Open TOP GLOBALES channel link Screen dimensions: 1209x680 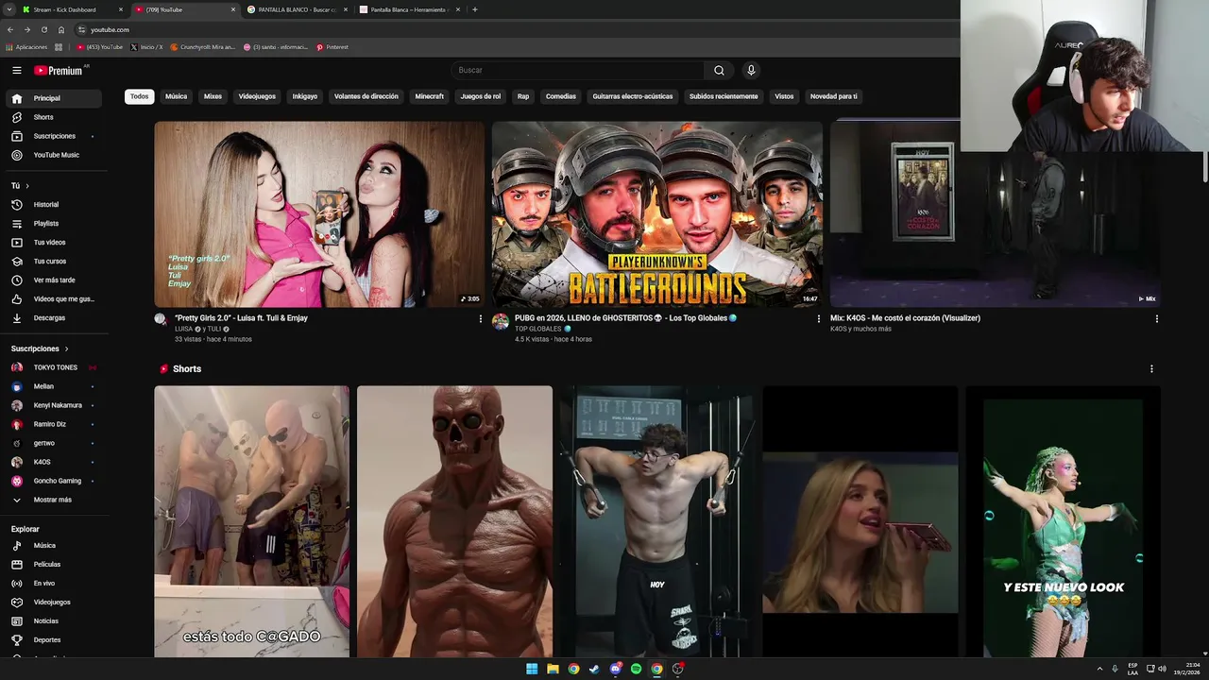click(538, 329)
